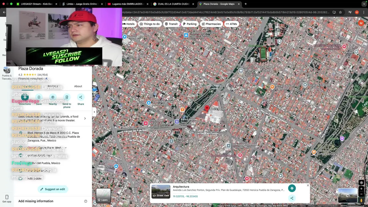The width and height of the screenshot is (368, 207).
Task: Click the Suggest an edit button
Action: tap(53, 189)
